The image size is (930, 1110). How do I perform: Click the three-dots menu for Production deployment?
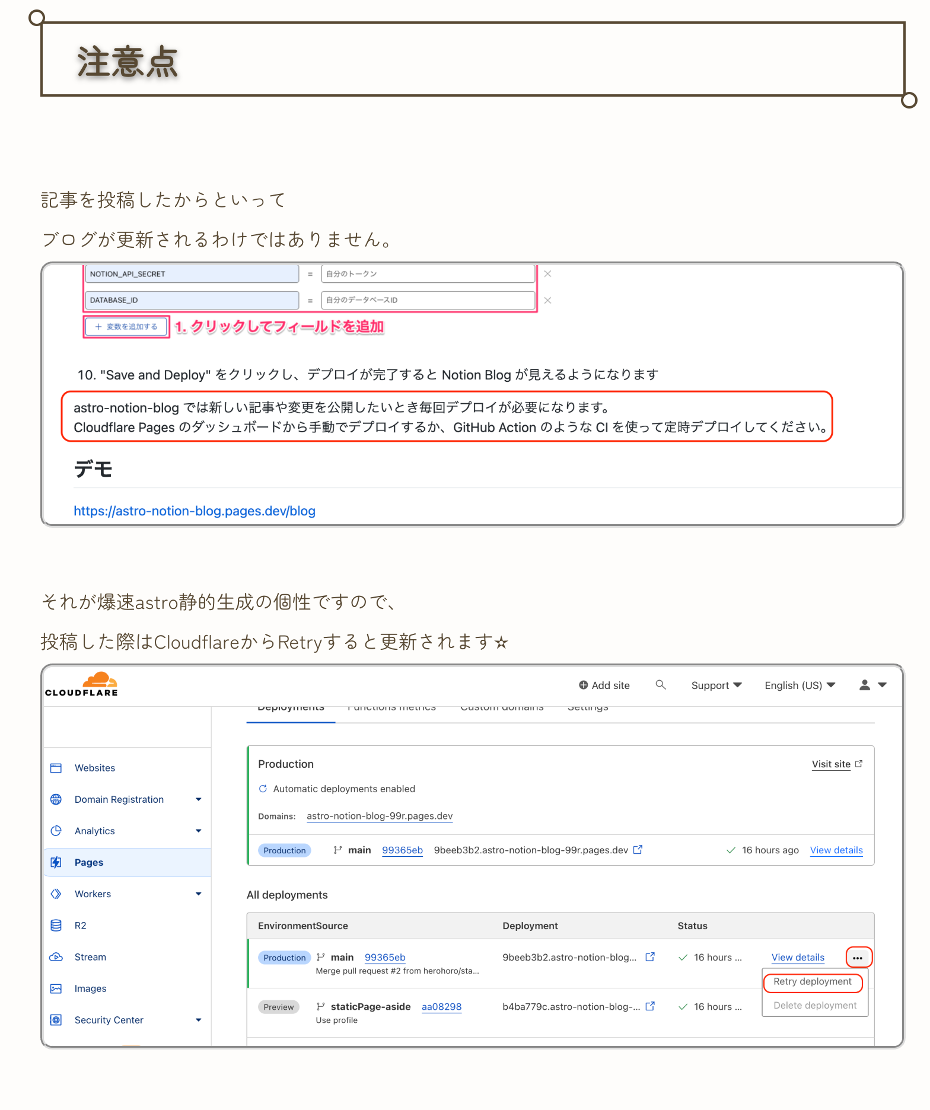858,958
